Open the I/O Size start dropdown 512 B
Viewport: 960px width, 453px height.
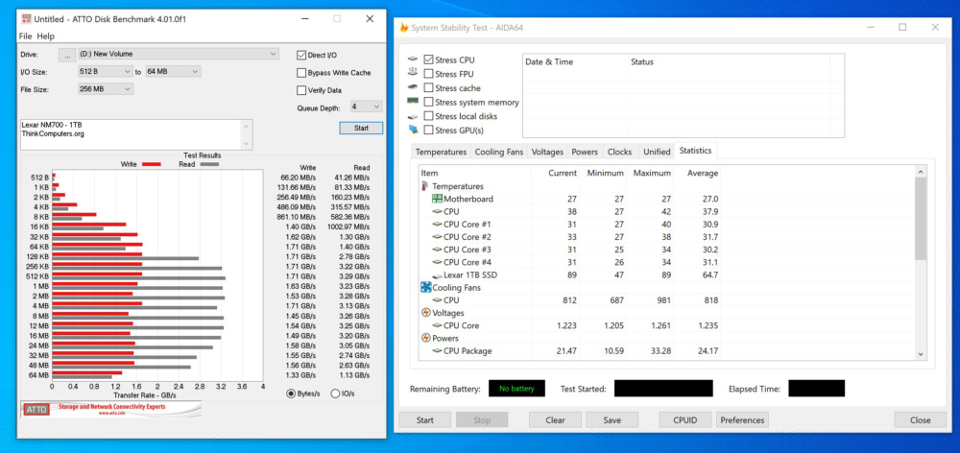point(106,72)
